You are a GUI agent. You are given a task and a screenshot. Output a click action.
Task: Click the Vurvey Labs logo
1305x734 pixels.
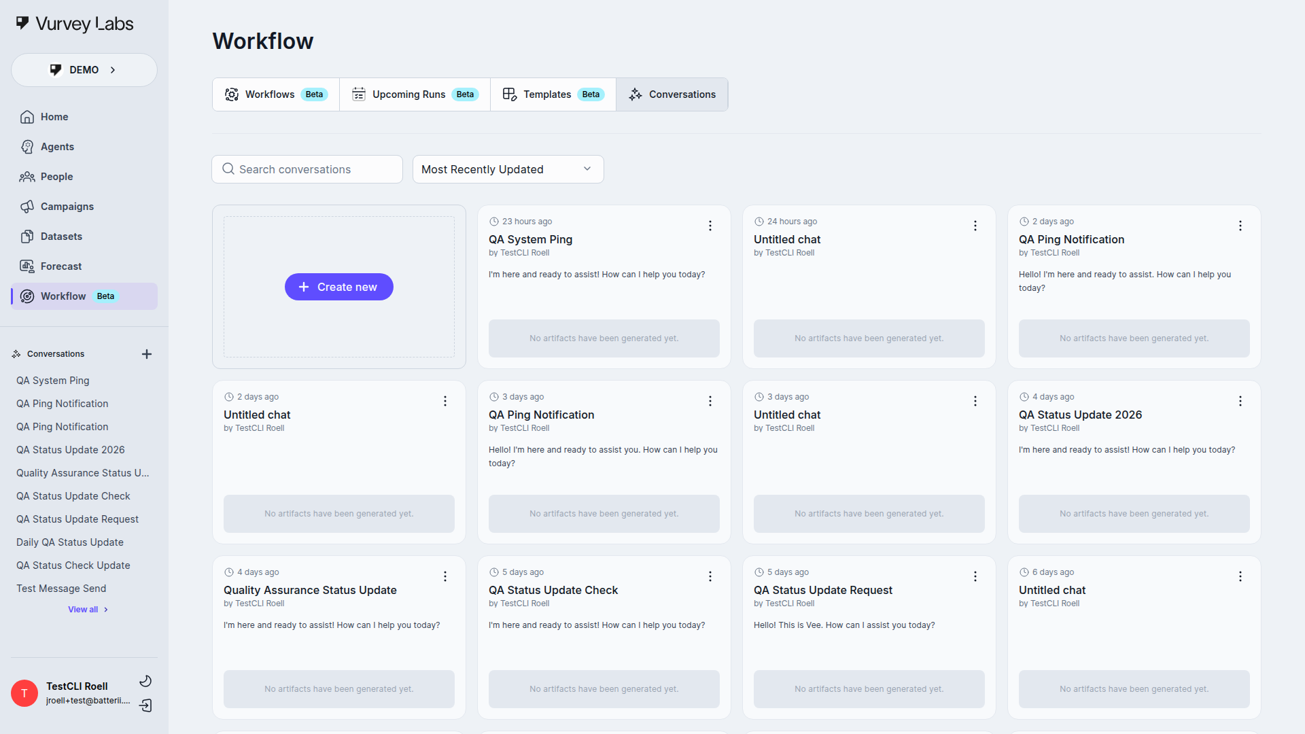point(73,23)
